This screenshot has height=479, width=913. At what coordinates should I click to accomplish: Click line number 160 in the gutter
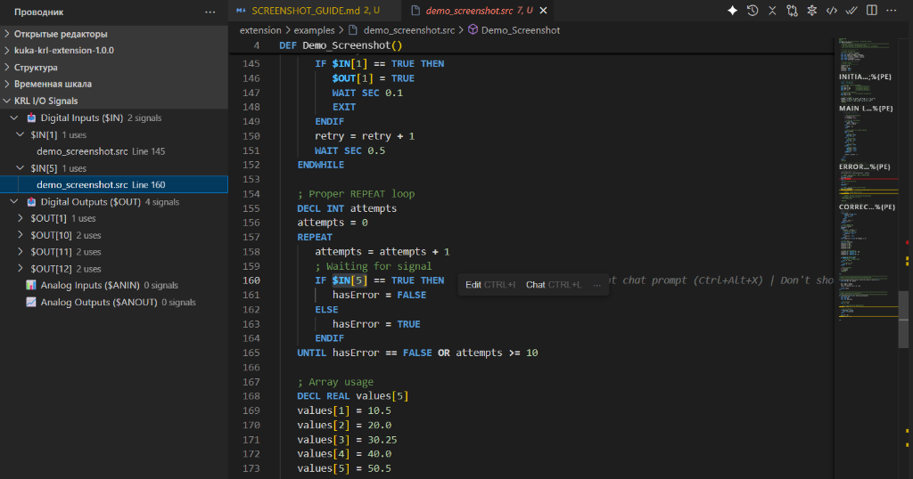coord(251,280)
